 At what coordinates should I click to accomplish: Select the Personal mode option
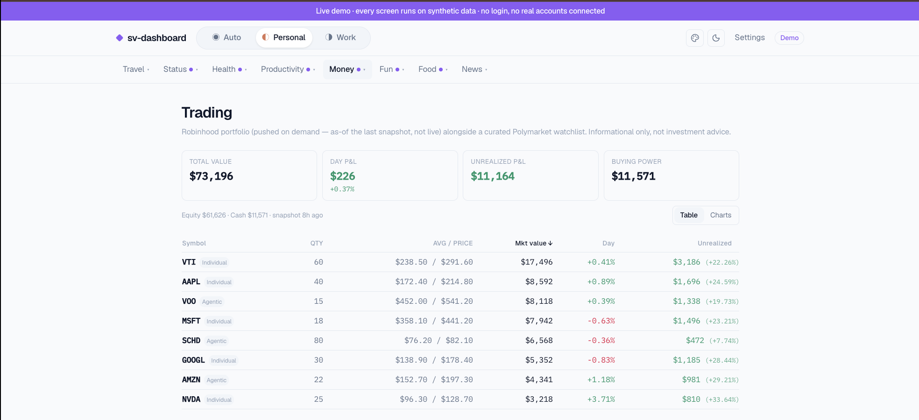(284, 37)
